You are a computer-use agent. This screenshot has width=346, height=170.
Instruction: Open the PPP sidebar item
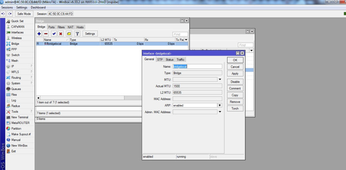click(14, 49)
